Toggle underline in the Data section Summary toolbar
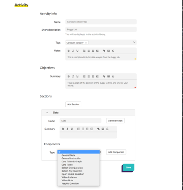Viewport: 183px width, 190px height. [72, 129]
